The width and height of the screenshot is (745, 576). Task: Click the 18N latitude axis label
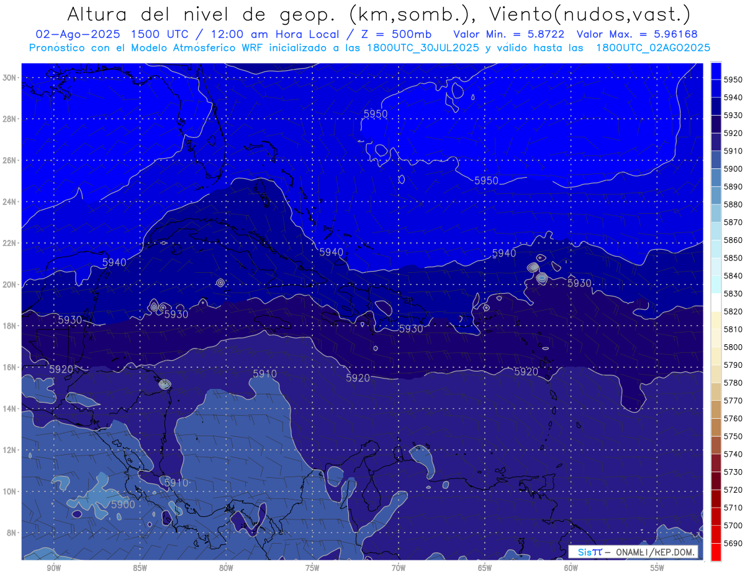point(9,326)
